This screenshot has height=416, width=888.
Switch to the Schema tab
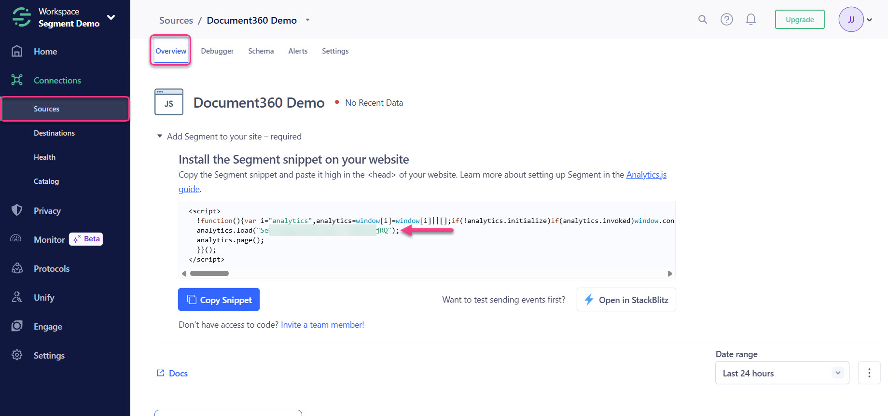point(261,51)
